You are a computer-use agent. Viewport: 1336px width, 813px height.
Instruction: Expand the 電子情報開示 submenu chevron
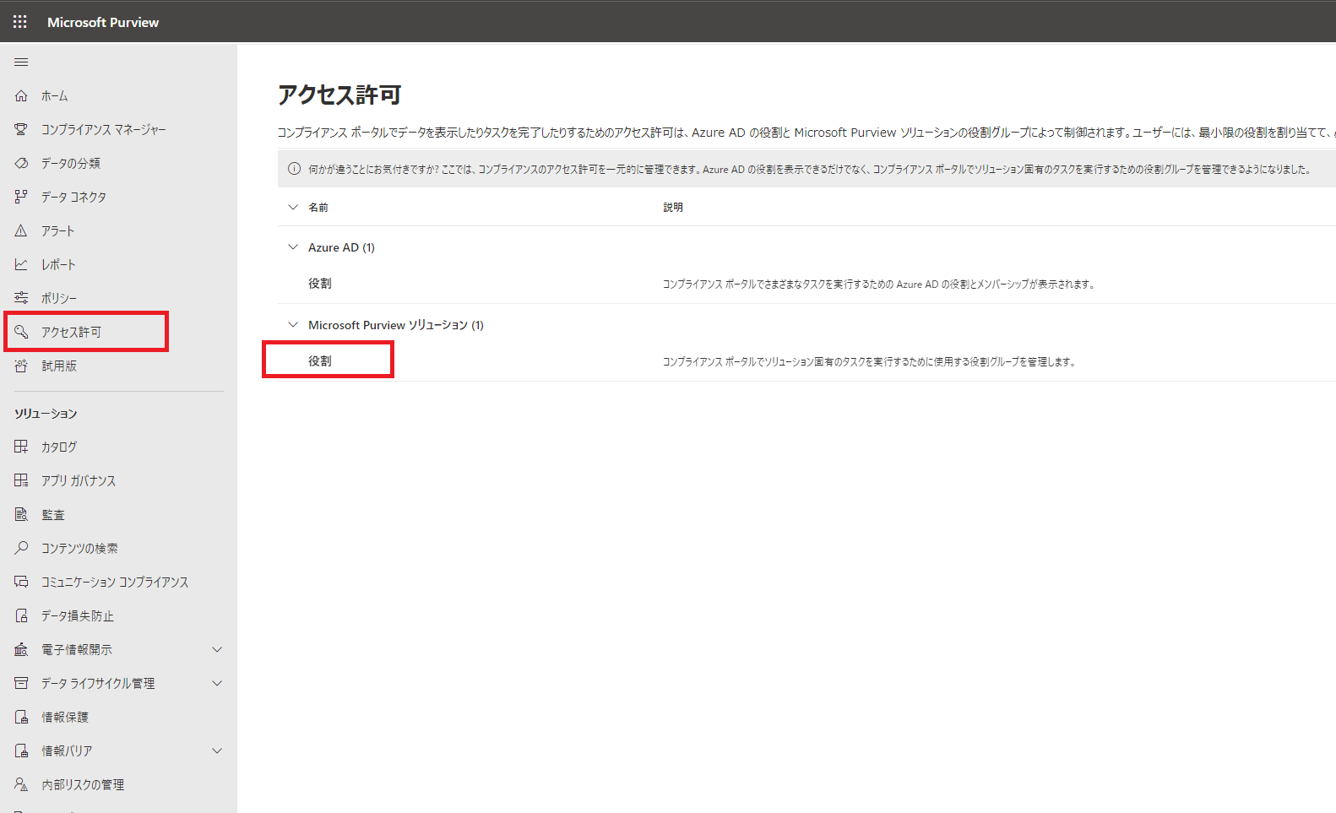pyautogui.click(x=217, y=650)
